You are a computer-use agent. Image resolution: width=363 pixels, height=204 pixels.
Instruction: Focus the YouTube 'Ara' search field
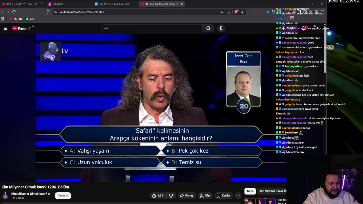152,28
